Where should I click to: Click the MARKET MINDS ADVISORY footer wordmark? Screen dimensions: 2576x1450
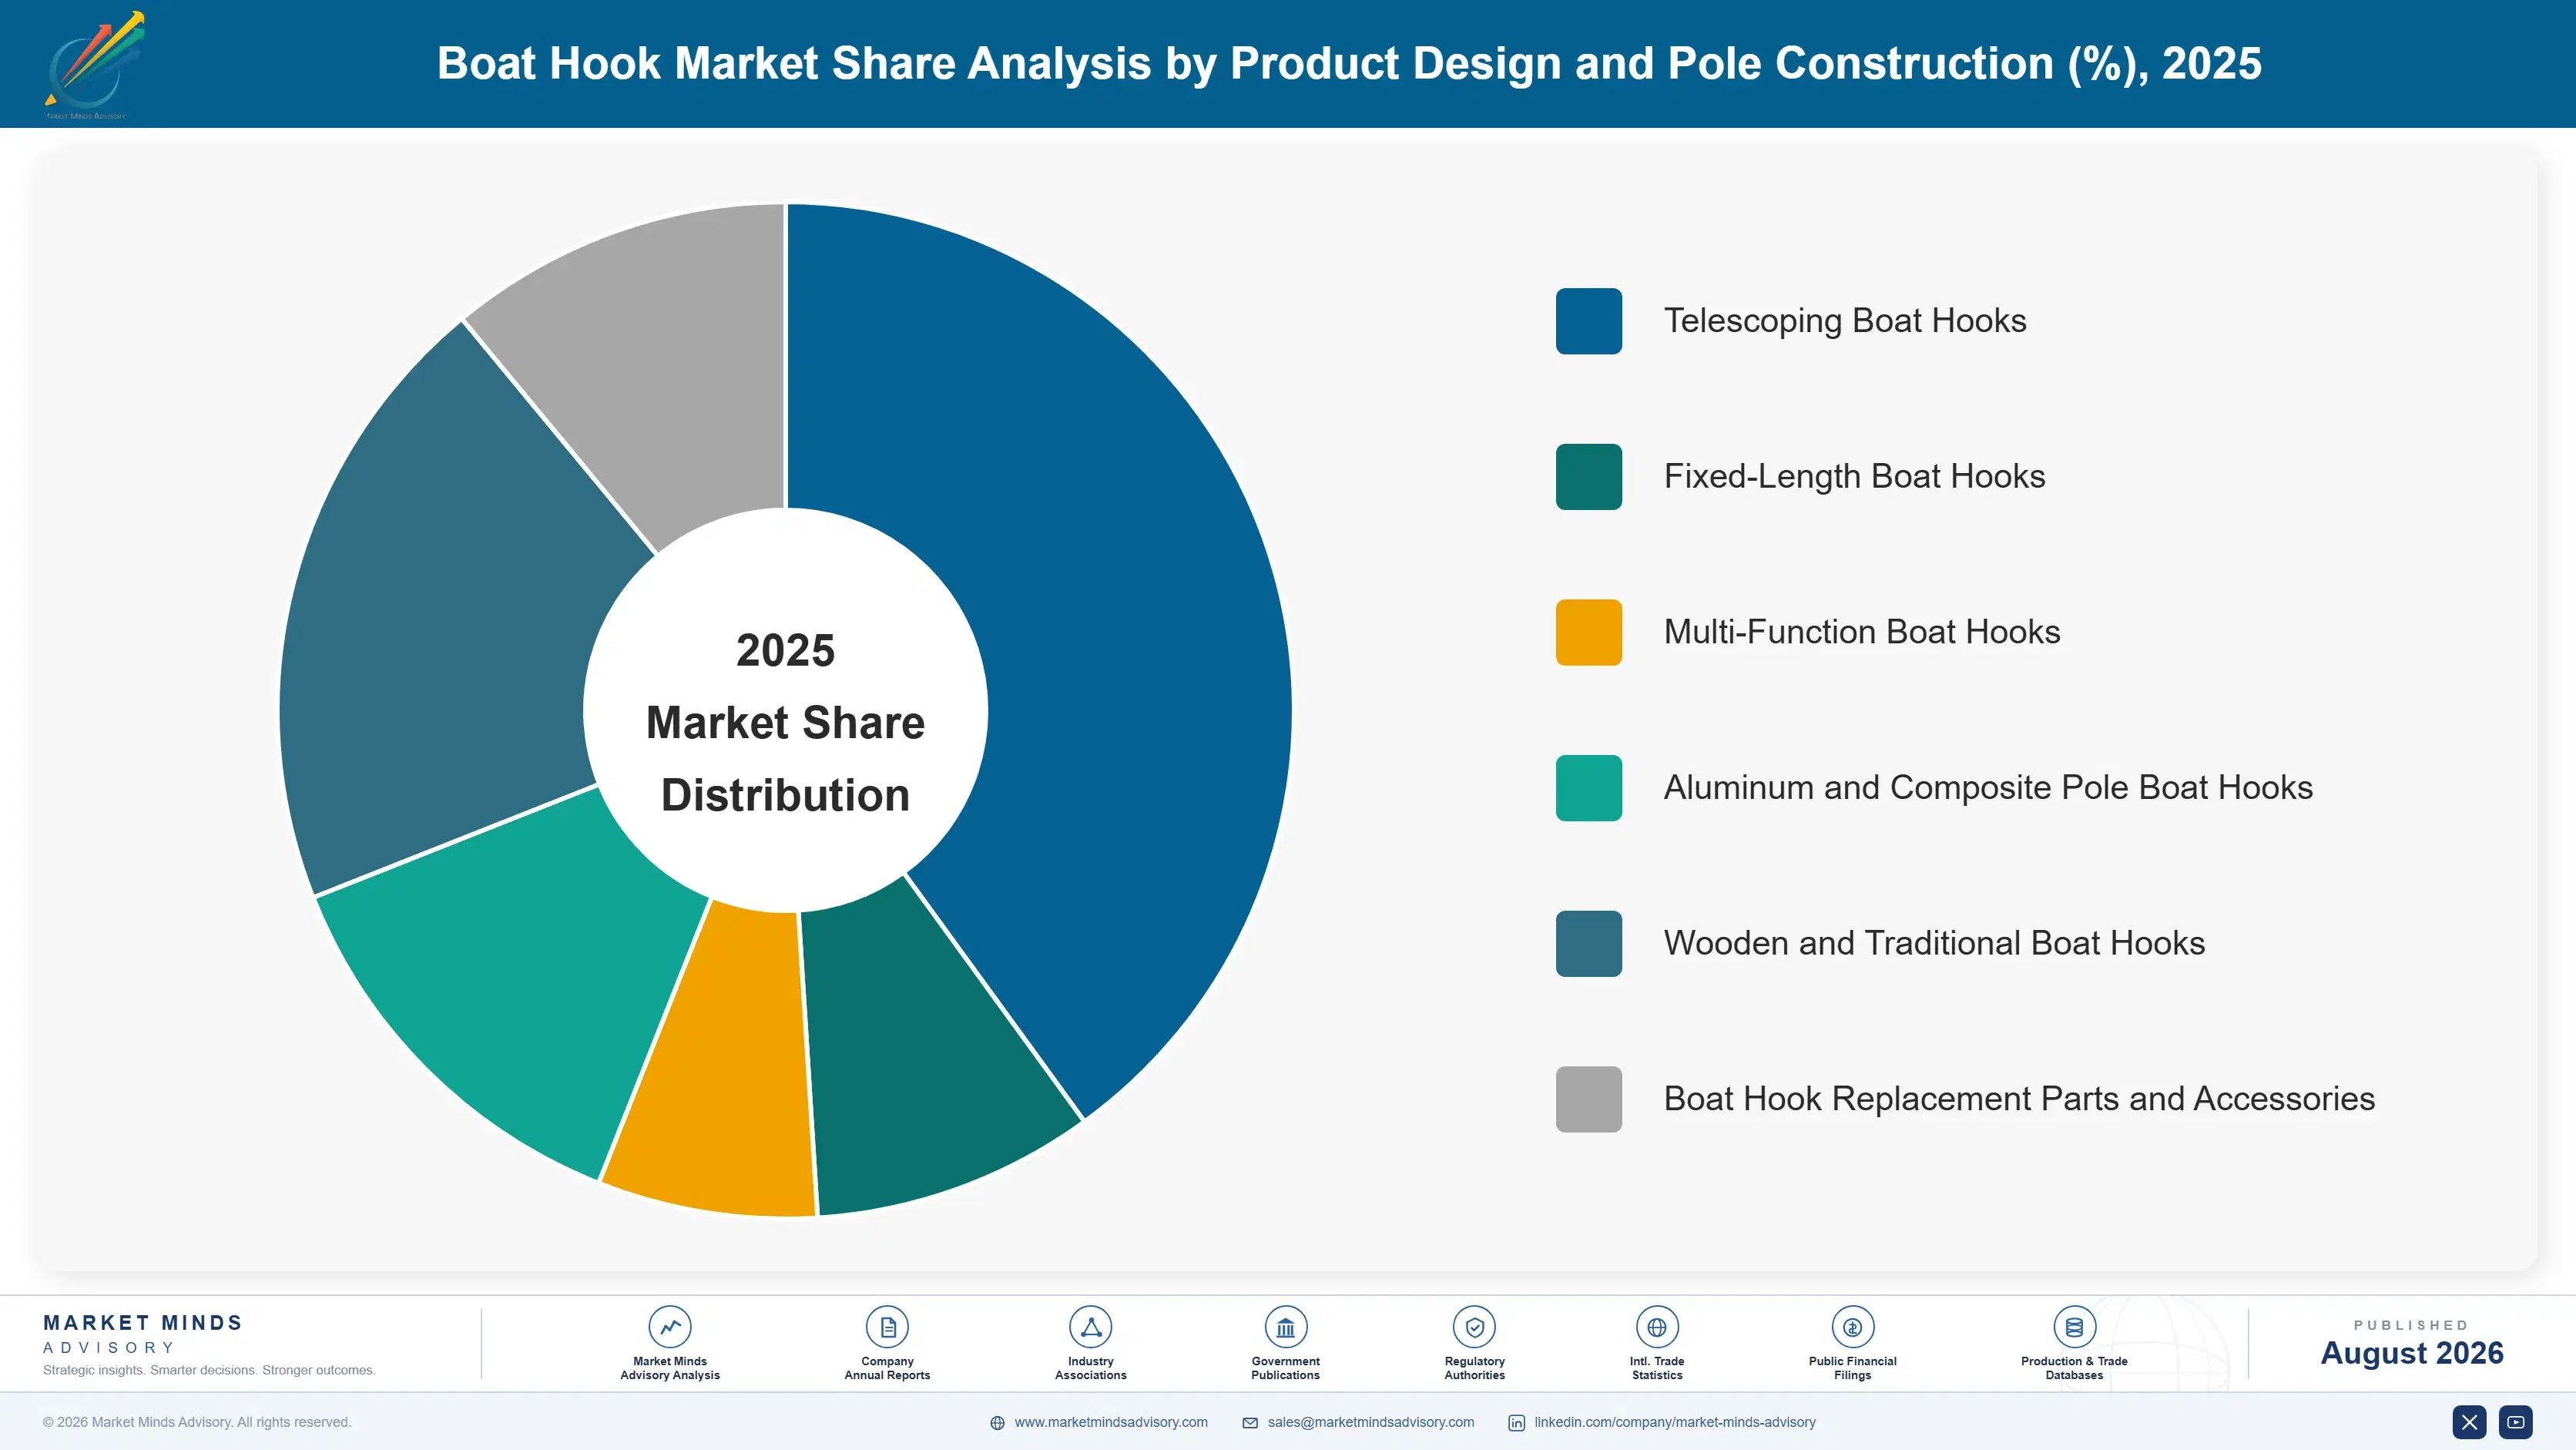143,1334
